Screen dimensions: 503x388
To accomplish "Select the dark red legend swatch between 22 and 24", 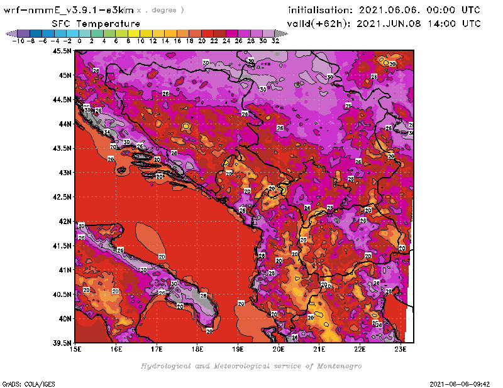I will 219,33.
